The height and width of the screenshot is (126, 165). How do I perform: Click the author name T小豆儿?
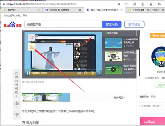pos(161,72)
